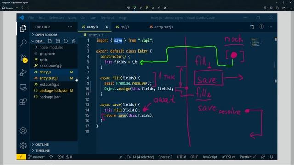Click the Open Changes icon in the editor toolbar
294x165 pixels.
point(252,27)
